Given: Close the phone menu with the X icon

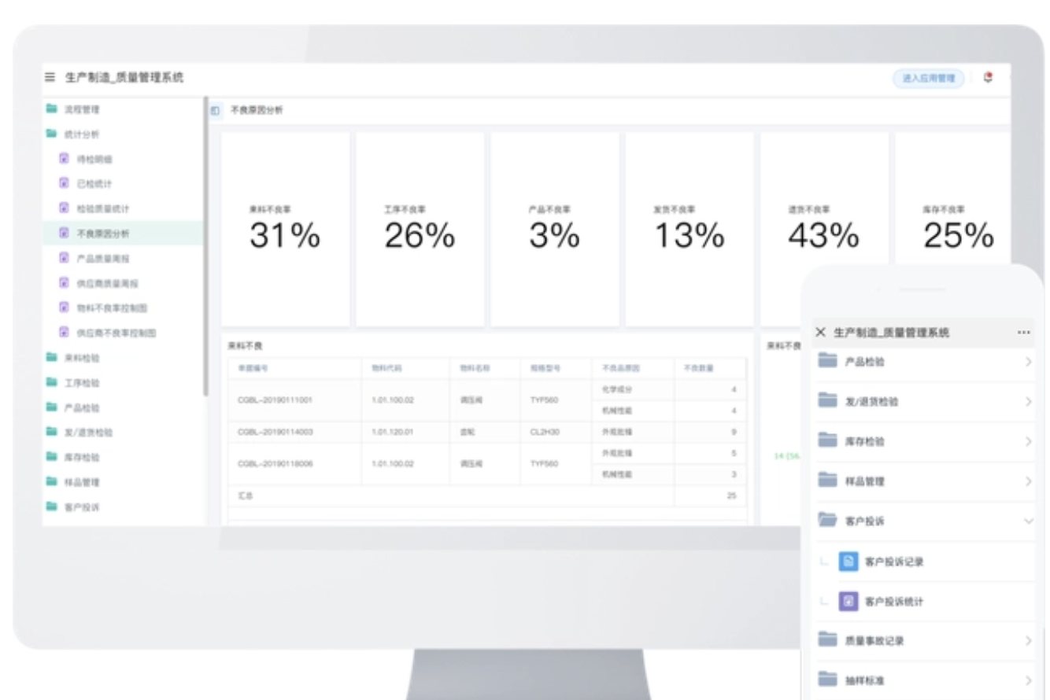Looking at the screenshot, I should click(820, 333).
